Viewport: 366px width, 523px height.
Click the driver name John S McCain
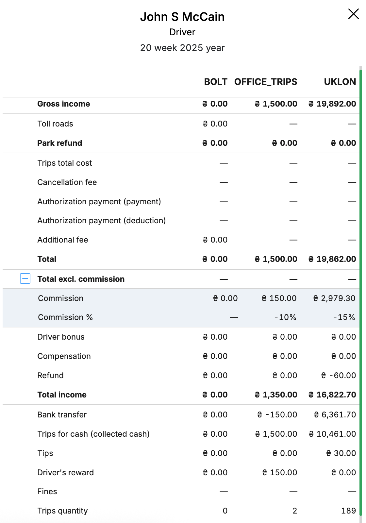182,17
